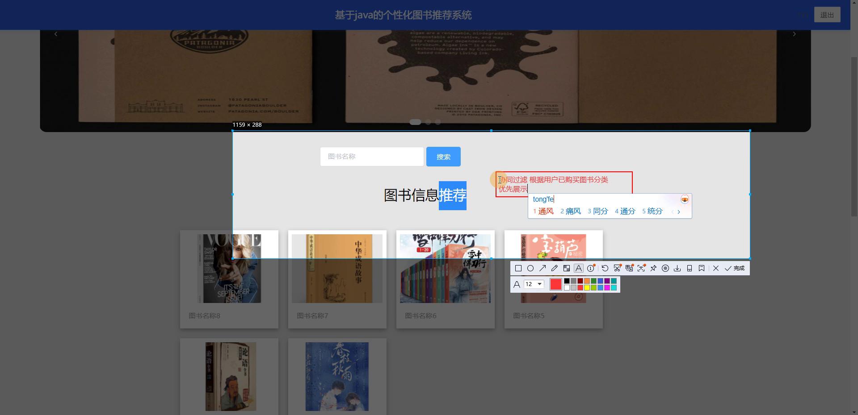Pick IME candidate 5 统分
The image size is (858, 415).
[652, 211]
